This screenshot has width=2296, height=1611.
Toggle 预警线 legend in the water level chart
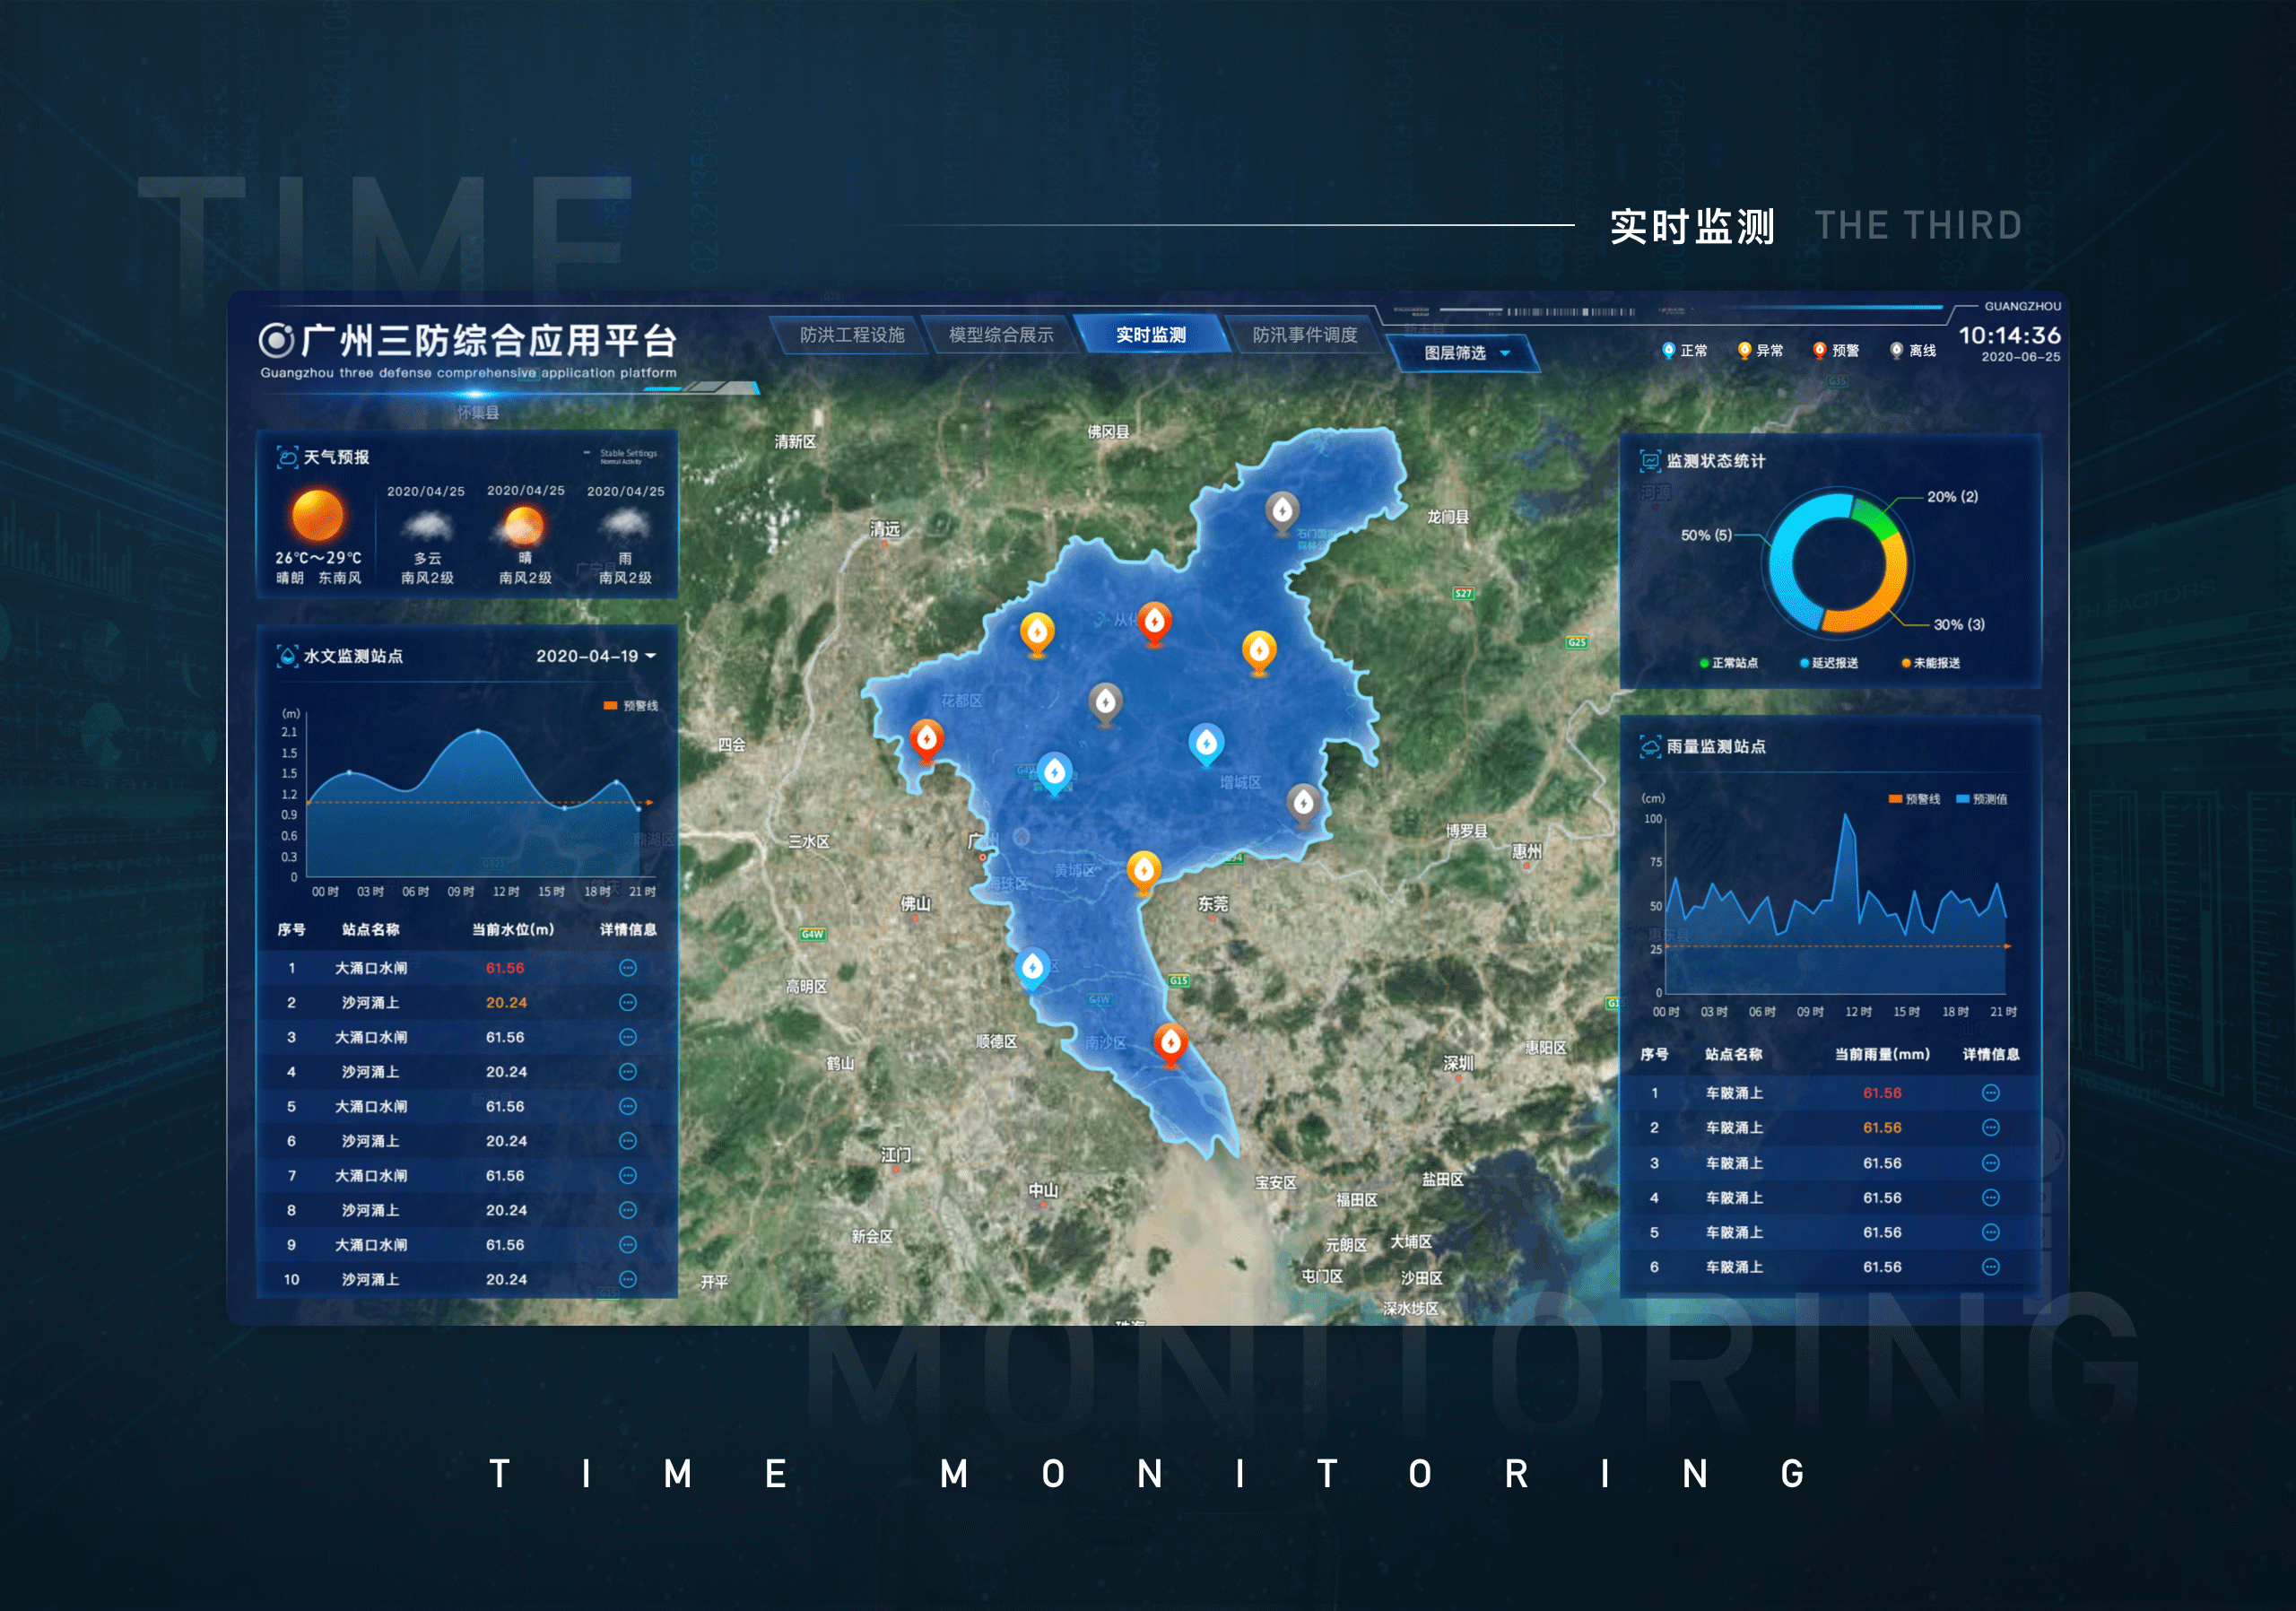coord(631,706)
